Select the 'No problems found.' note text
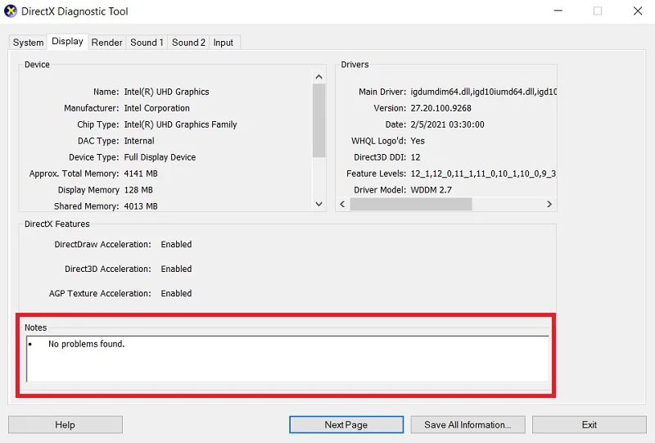The image size is (655, 443). click(87, 344)
